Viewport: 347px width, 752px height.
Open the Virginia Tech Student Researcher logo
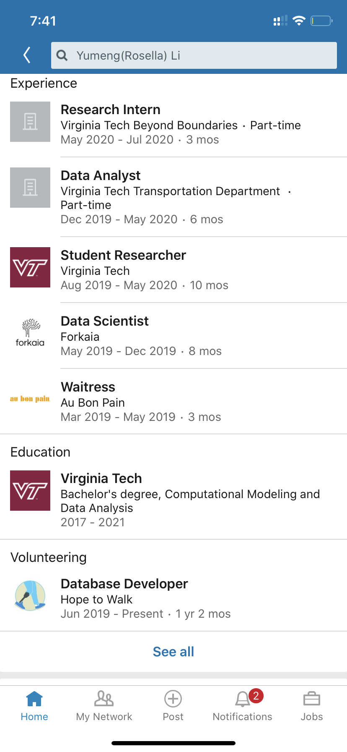[x=30, y=267]
